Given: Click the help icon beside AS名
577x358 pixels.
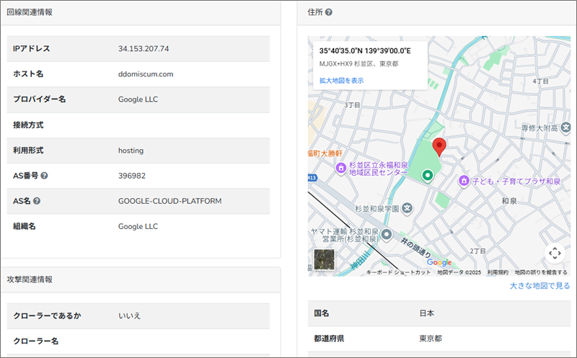Looking at the screenshot, I should tap(37, 201).
